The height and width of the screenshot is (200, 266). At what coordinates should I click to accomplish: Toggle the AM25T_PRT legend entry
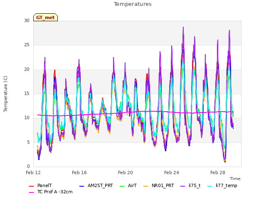coord(96,185)
